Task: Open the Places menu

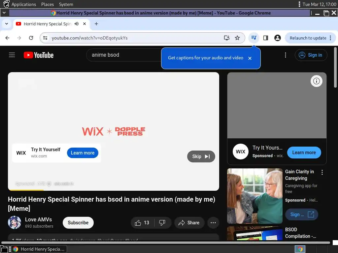Action: 48,4
